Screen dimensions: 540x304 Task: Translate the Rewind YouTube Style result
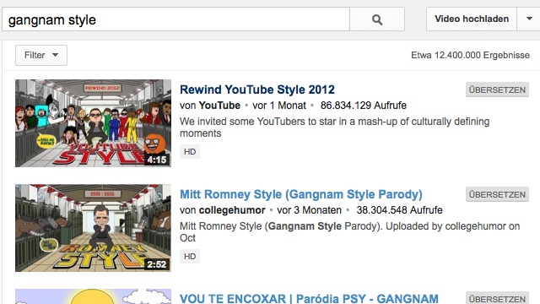tap(497, 90)
